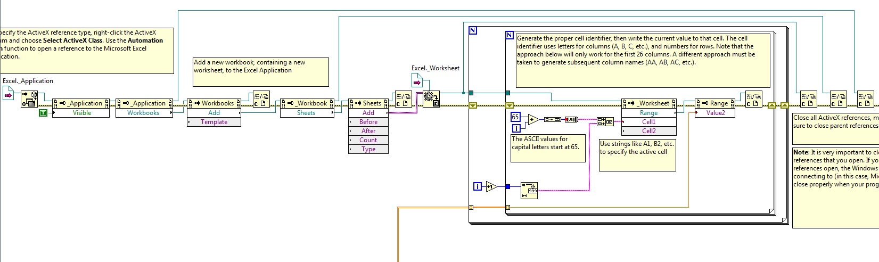879x262 pixels.
Task: Select the blue numeric tunnel on inner loop border
Action: 508,186
